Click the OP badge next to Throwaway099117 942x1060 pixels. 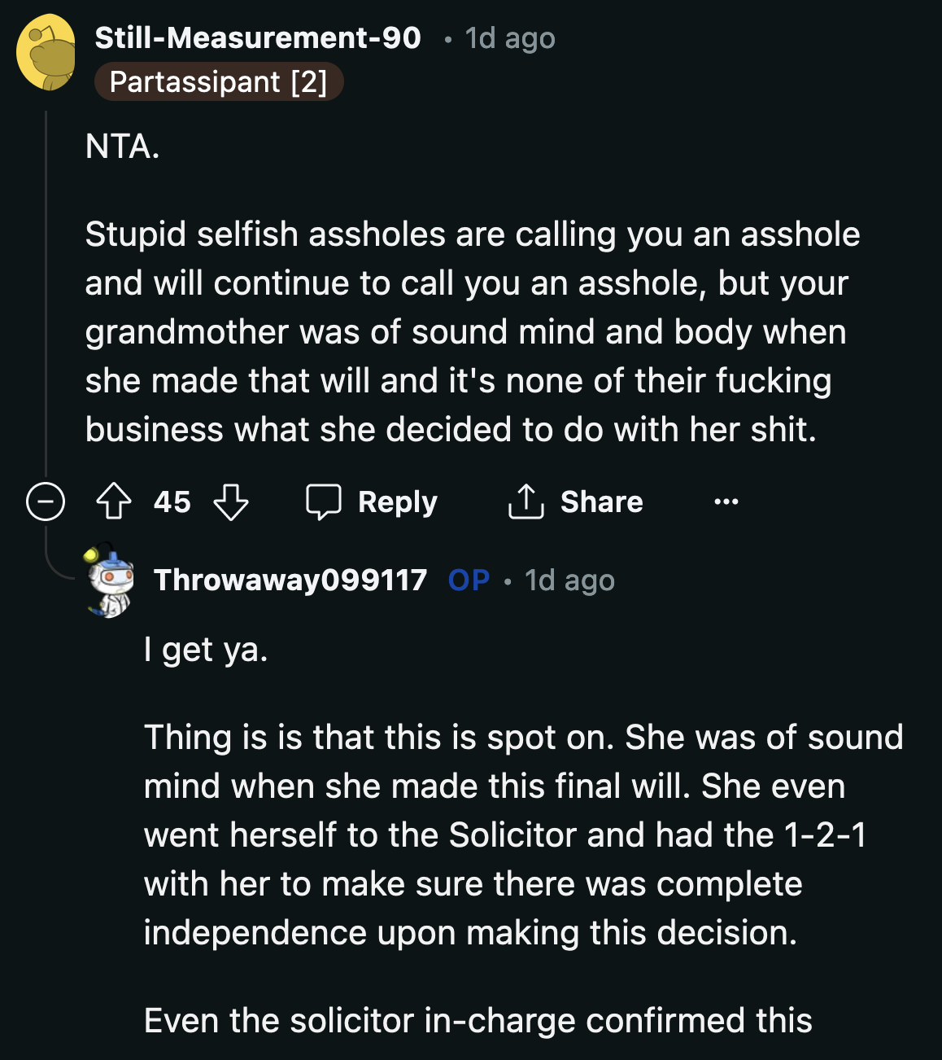468,579
